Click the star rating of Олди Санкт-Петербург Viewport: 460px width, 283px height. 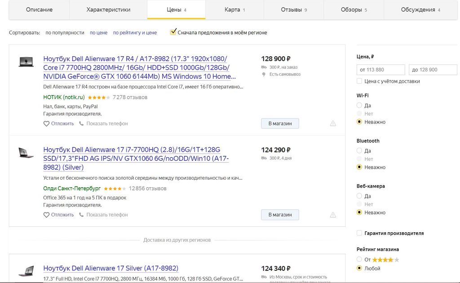pyautogui.click(x=115, y=189)
